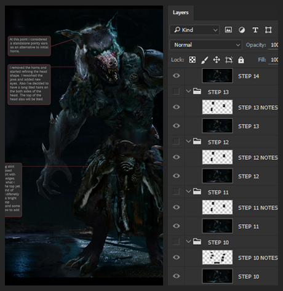Click the Opacity value field
283x291 pixels.
pos(273,45)
